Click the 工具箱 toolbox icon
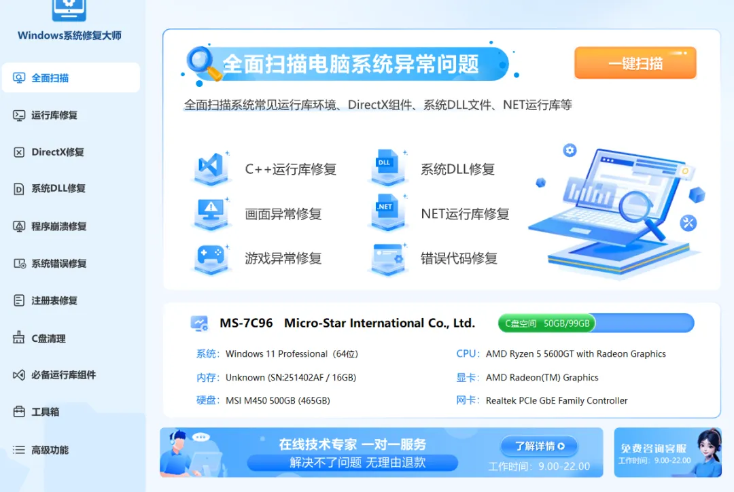Image resolution: width=734 pixels, height=492 pixels. 19,412
